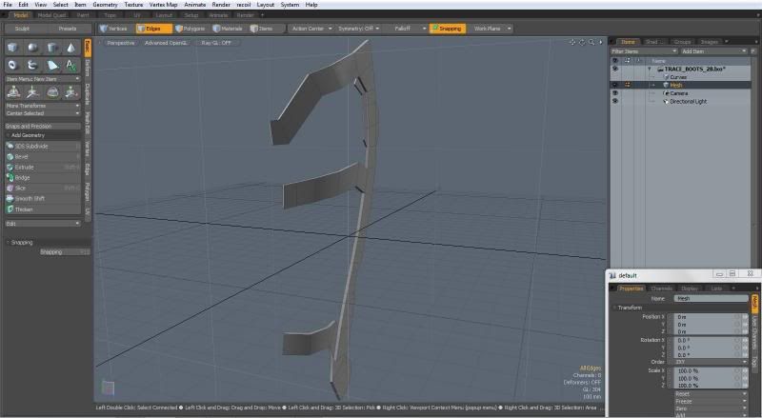Select the Sphere primitive tool

[31, 47]
